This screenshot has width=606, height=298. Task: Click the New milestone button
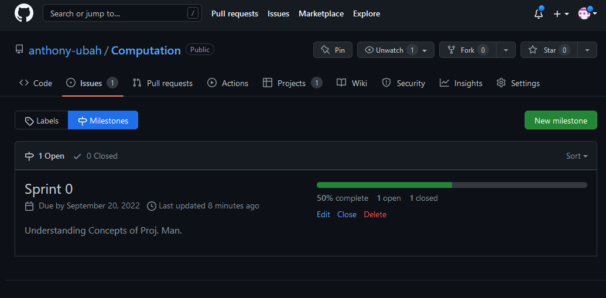click(x=560, y=121)
